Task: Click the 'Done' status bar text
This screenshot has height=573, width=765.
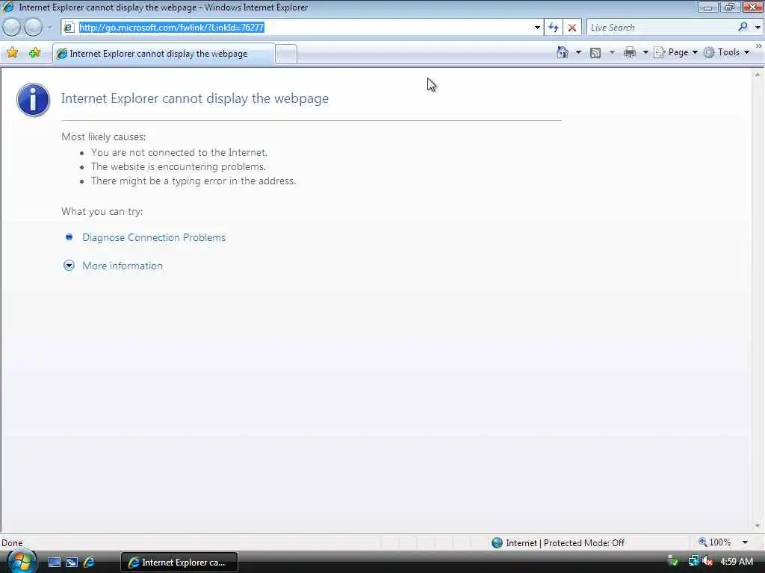Action: (12, 543)
